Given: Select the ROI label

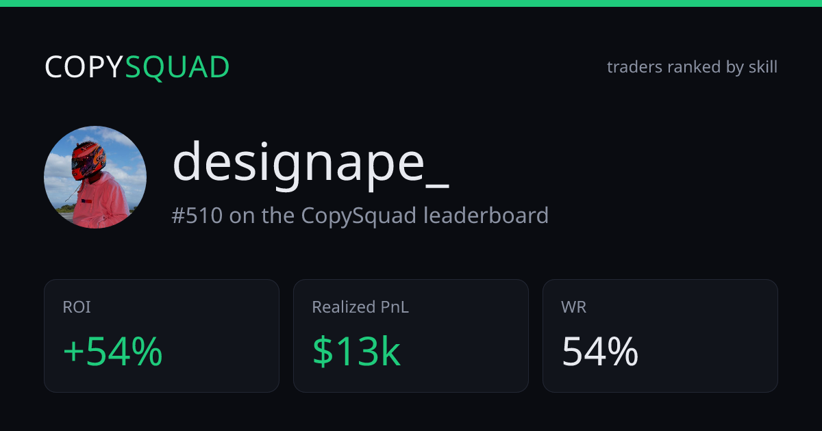Looking at the screenshot, I should point(77,307).
